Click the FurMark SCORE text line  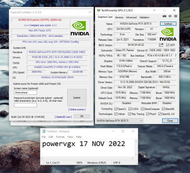[40, 20]
